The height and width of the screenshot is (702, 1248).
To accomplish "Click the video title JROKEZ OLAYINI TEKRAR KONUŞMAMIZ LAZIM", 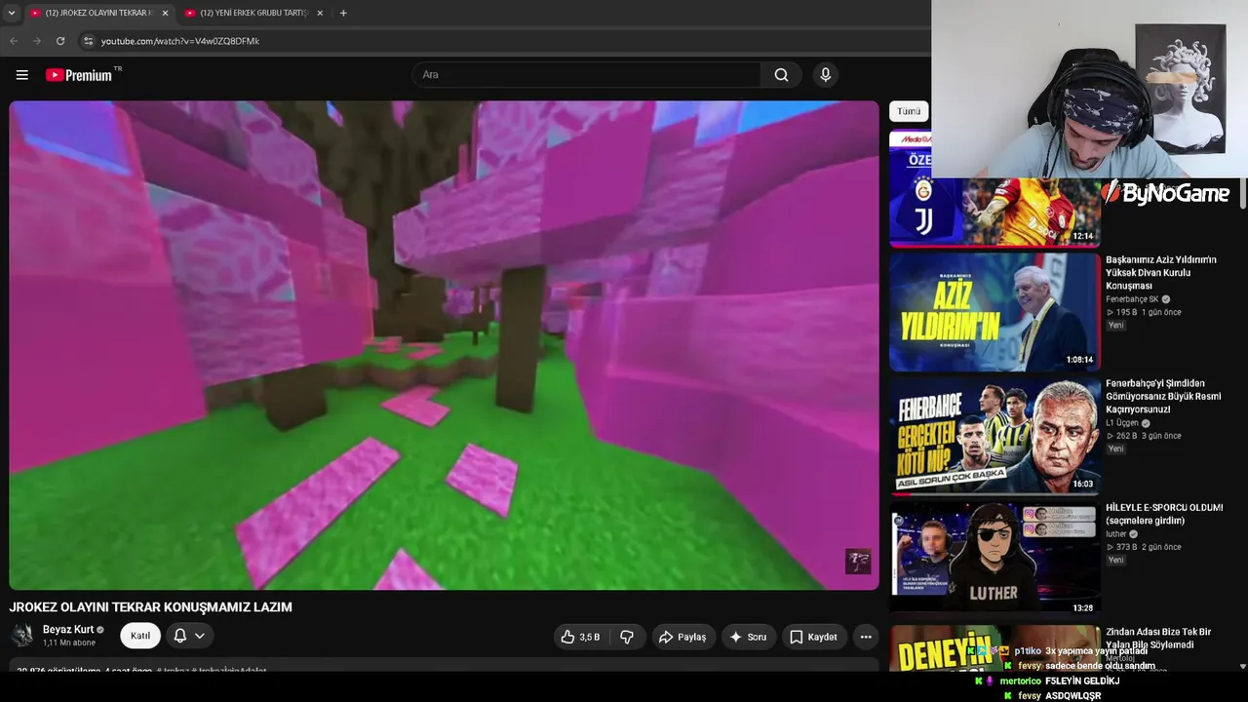I will click(x=151, y=606).
